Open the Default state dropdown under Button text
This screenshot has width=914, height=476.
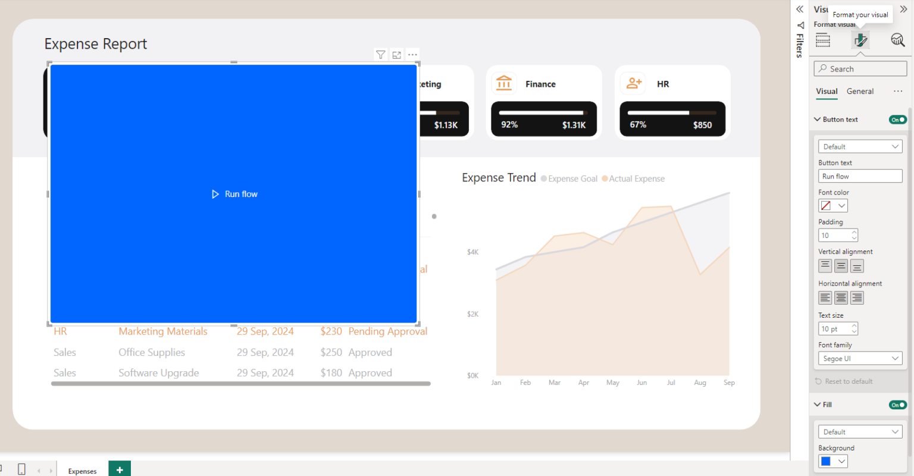coord(860,146)
